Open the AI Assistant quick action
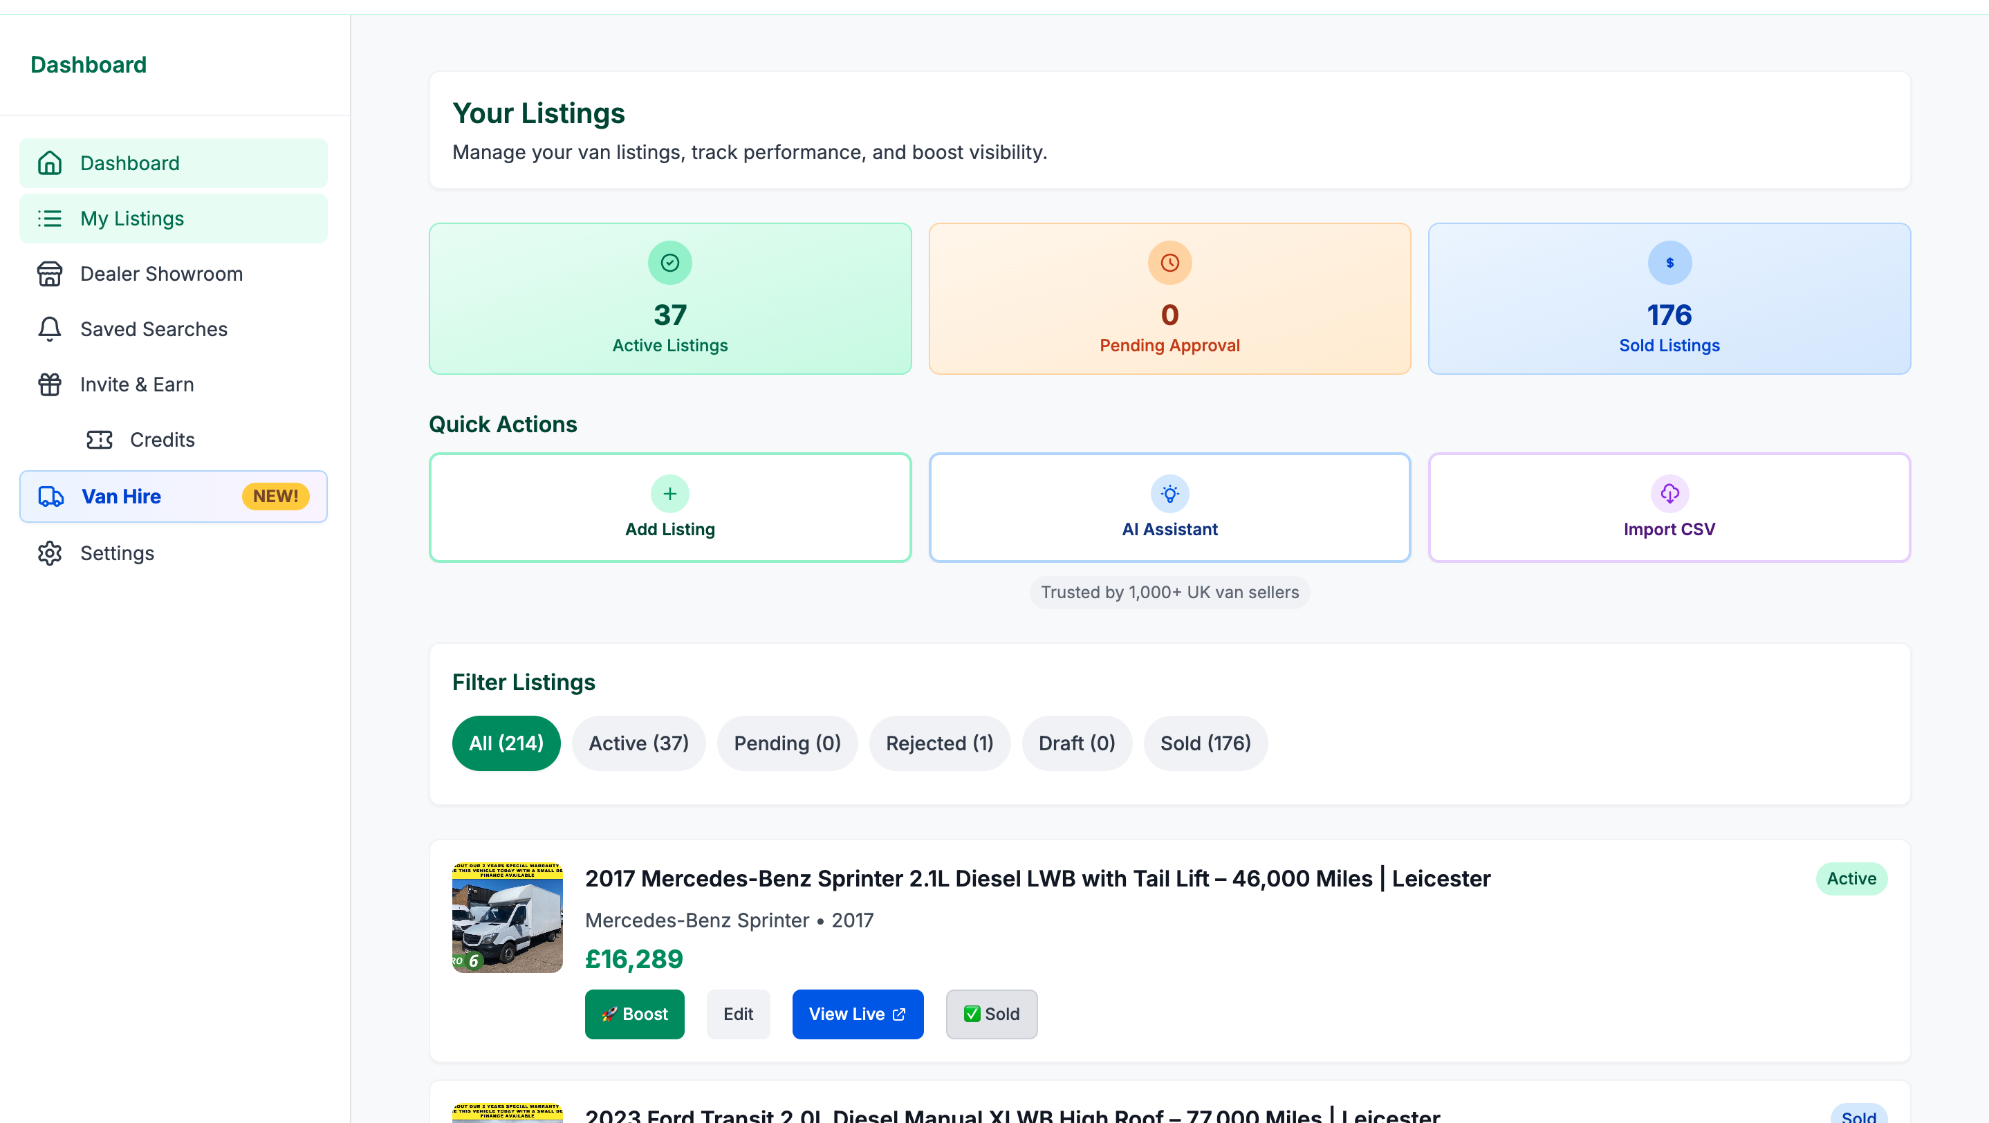This screenshot has width=1989, height=1123. click(x=1169, y=508)
